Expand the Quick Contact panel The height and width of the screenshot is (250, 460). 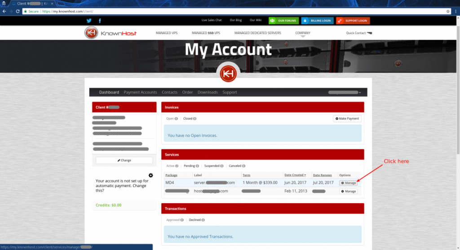coord(359,33)
